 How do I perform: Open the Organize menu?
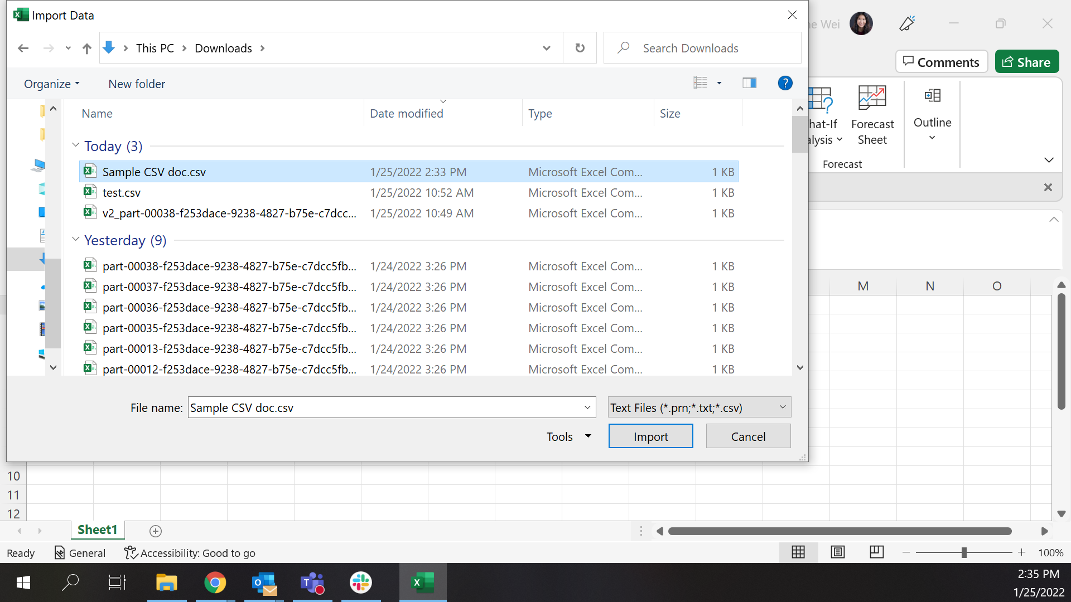pos(51,84)
